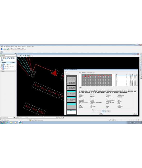Open Windows Explorer folder from taskbar
The height and width of the screenshot is (168, 142).
11,122
